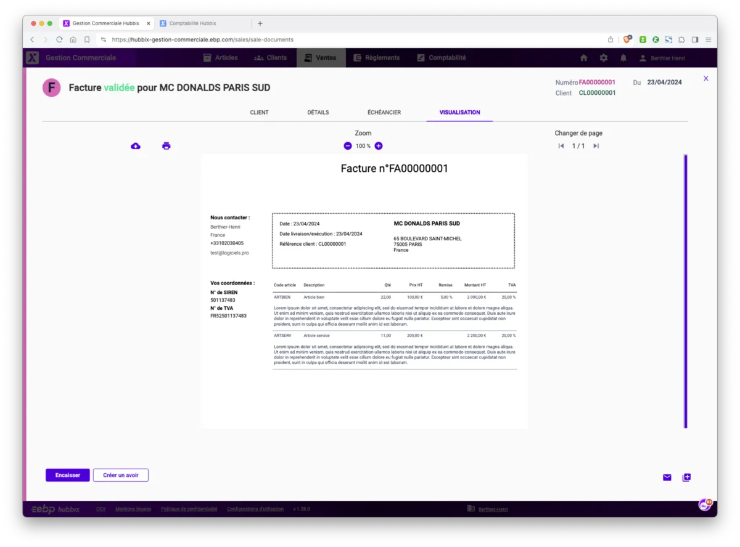Click the date 23/04/2024 in the header

point(665,83)
